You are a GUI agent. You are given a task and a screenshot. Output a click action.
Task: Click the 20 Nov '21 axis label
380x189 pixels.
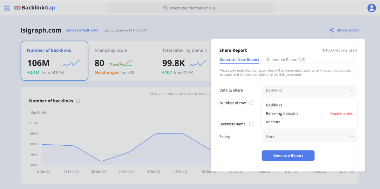[99, 172]
